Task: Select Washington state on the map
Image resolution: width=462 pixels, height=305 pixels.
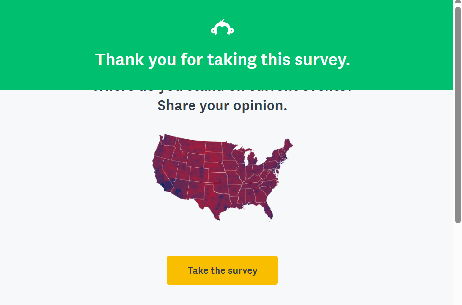Action: pos(167,142)
